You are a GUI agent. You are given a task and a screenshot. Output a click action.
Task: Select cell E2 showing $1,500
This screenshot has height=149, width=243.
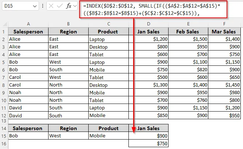click(x=188, y=39)
